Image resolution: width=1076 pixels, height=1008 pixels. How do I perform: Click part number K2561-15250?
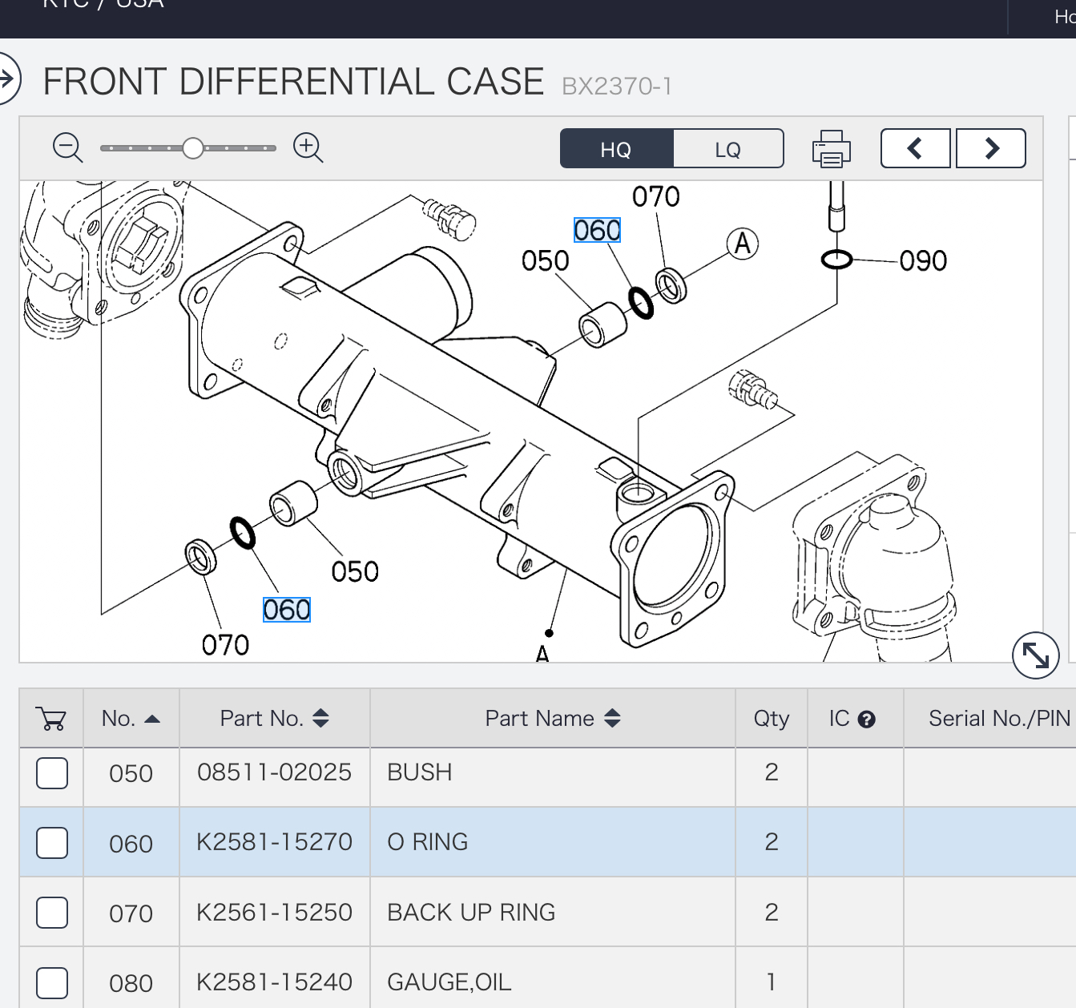pyautogui.click(x=275, y=912)
